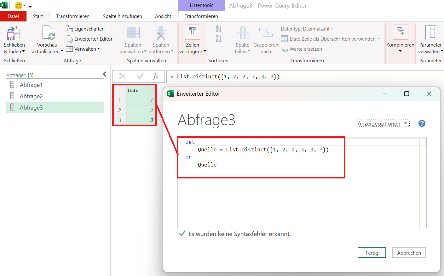Open query Eigenschaften from the ribbon
444x276 pixels.
pyautogui.click(x=85, y=29)
